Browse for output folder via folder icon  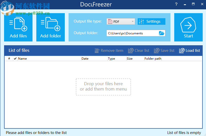(x=162, y=33)
